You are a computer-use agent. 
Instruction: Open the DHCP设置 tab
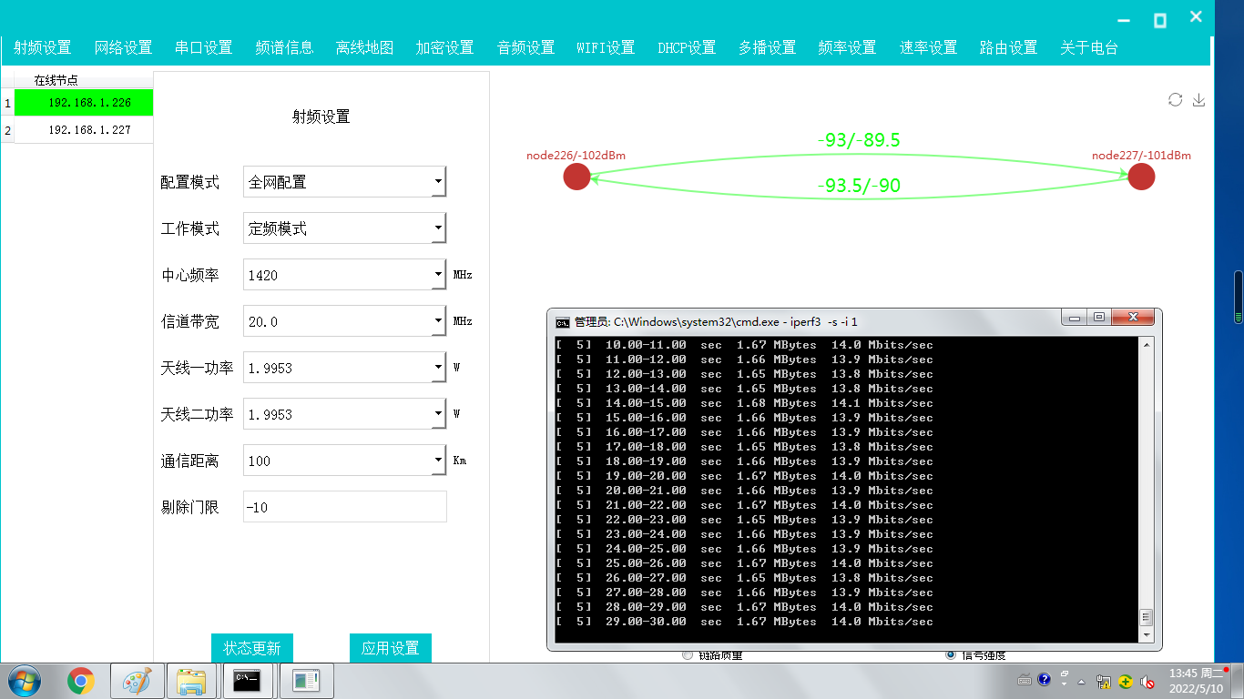click(x=687, y=48)
